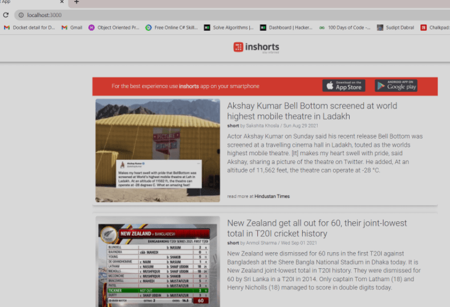Viewport: 450px width, 307px height.
Task: Open the Docket detail for D... bookmark
Action: point(29,27)
